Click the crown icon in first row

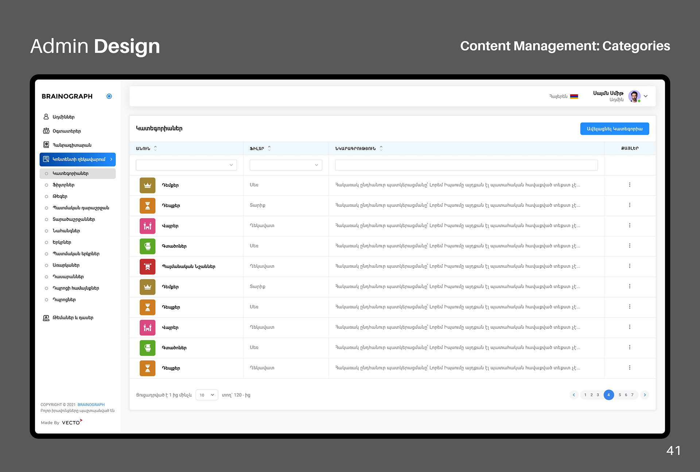point(147,185)
